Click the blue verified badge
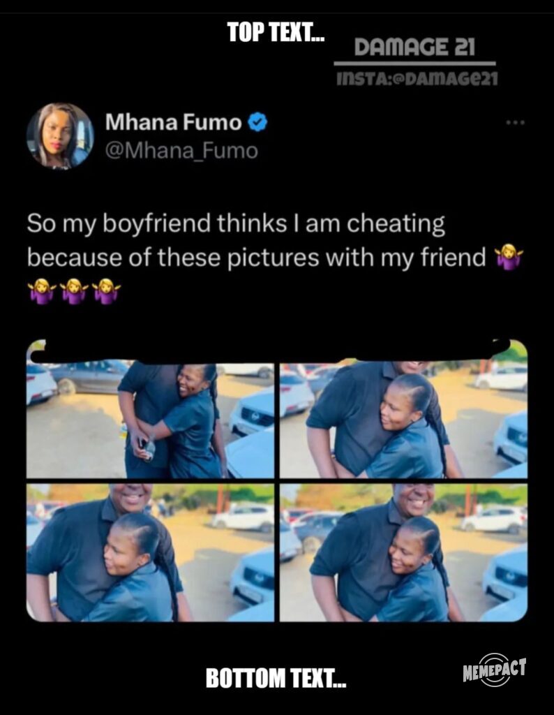Viewport: 554px width, 715px height. coord(259,124)
